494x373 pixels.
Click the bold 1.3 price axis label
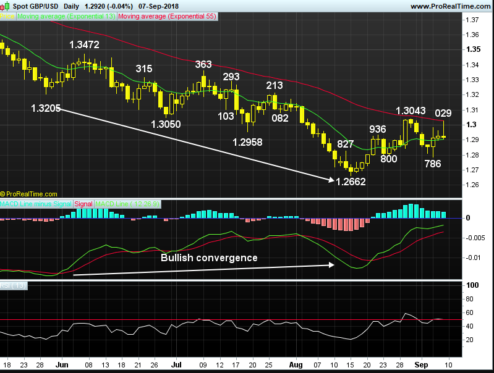pyautogui.click(x=471, y=125)
